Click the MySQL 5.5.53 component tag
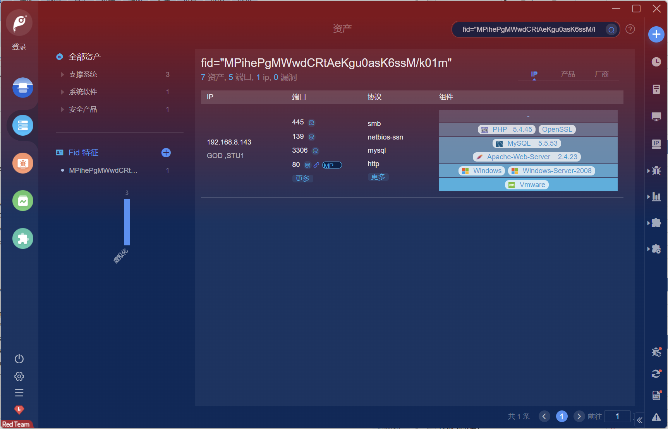This screenshot has width=668, height=429. pyautogui.click(x=527, y=143)
